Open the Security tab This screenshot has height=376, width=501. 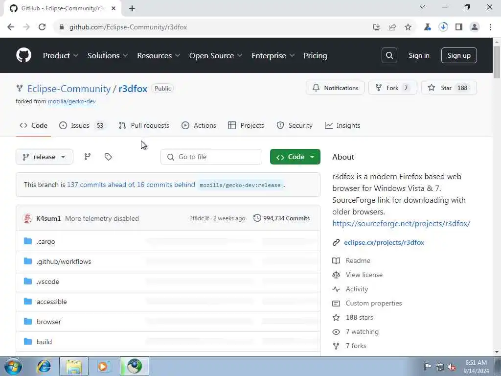294,125
